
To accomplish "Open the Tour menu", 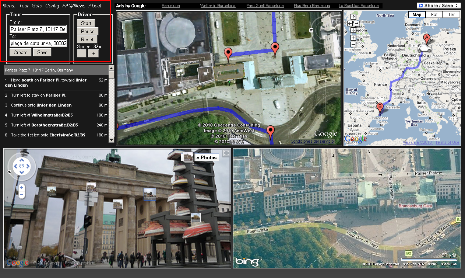I will [x=24, y=6].
